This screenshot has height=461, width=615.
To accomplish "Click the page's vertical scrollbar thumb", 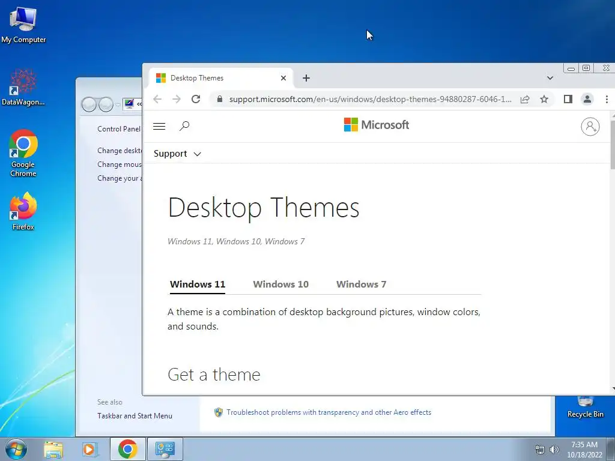I will point(613,145).
